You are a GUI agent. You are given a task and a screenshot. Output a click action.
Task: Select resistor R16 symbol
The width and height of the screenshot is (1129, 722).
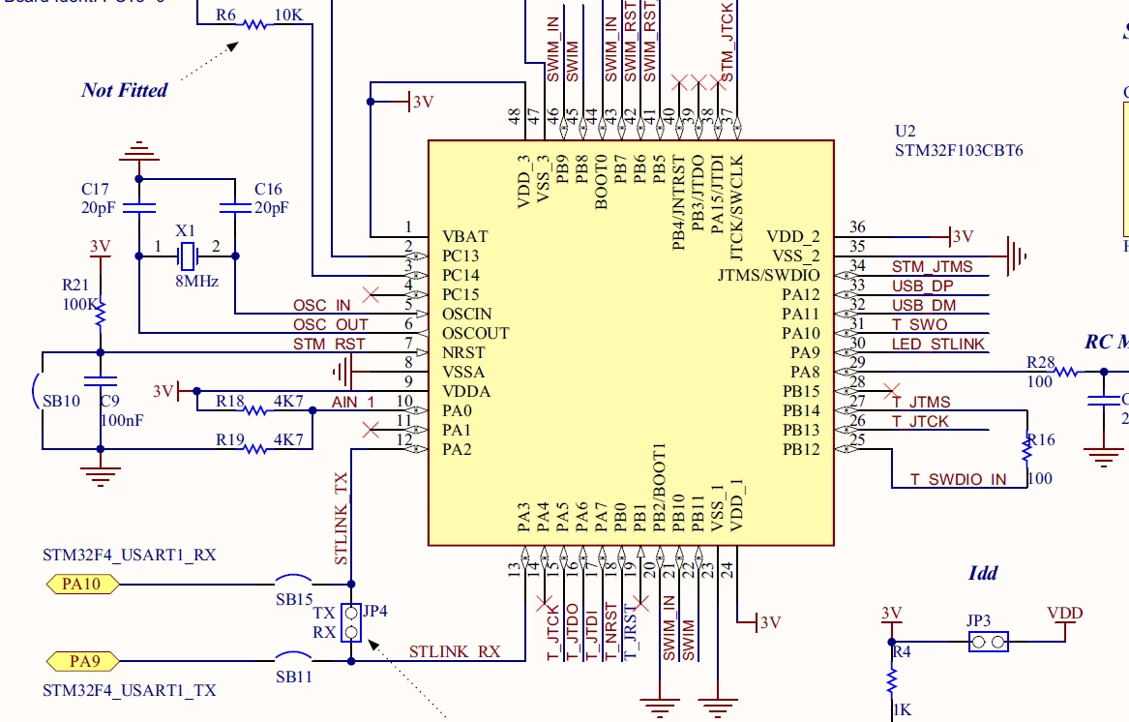(x=1027, y=448)
